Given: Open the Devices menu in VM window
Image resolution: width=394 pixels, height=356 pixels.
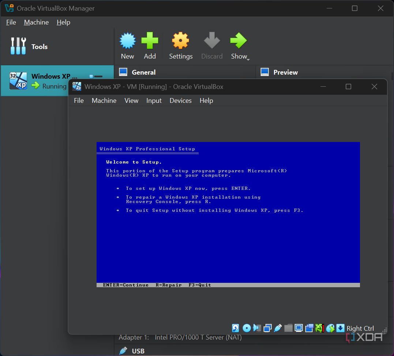Looking at the screenshot, I should click(180, 101).
